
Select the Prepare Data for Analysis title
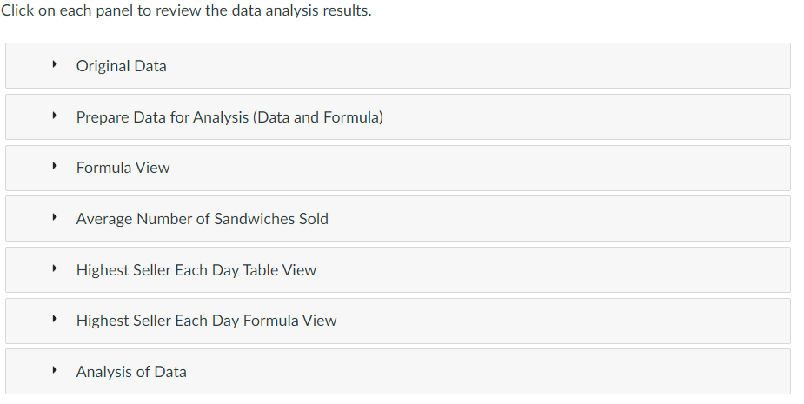[229, 117]
